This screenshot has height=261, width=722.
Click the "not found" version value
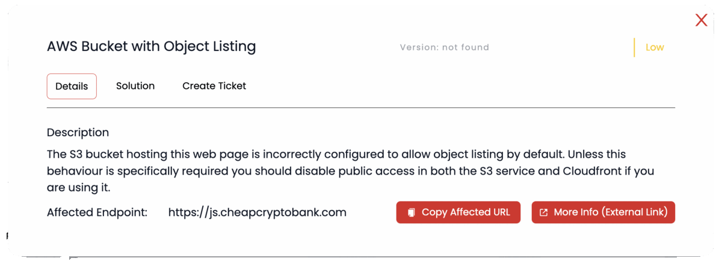click(466, 47)
